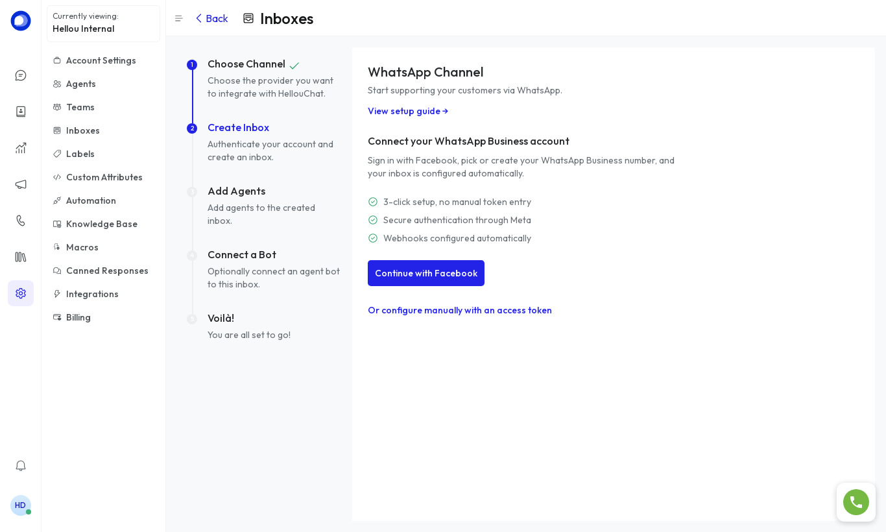Open the notifications bell
Image resolution: width=886 pixels, height=532 pixels.
(x=21, y=466)
